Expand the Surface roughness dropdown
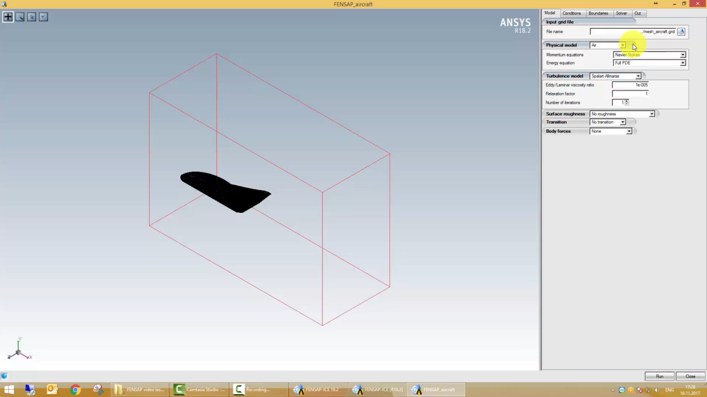 (652, 114)
